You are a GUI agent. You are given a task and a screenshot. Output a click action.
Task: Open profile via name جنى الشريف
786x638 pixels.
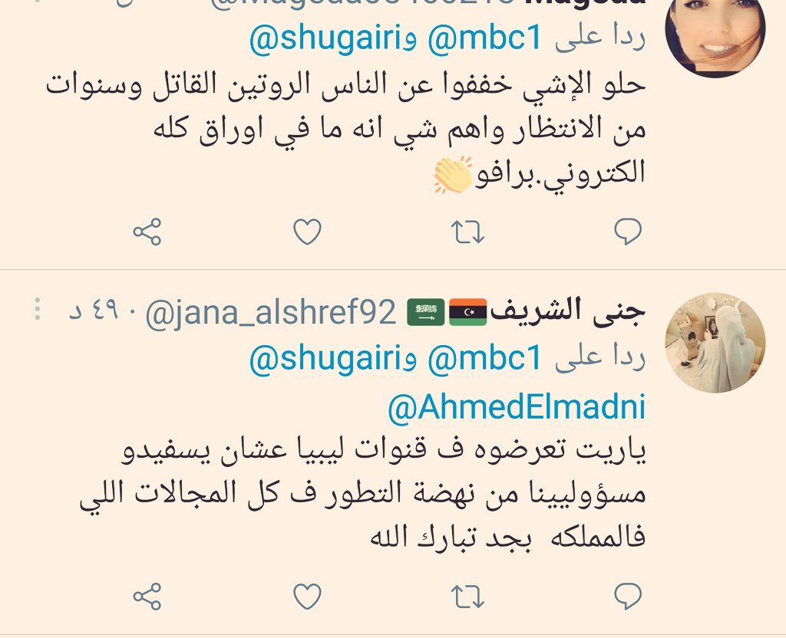click(x=567, y=311)
